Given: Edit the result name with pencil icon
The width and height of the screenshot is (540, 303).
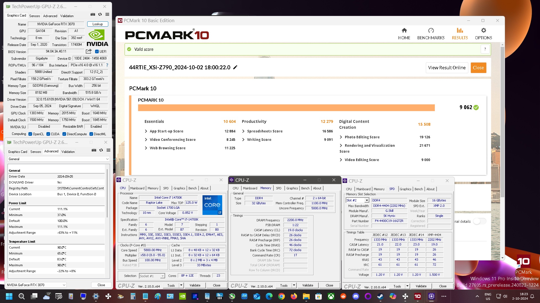Looking at the screenshot, I should (235, 67).
